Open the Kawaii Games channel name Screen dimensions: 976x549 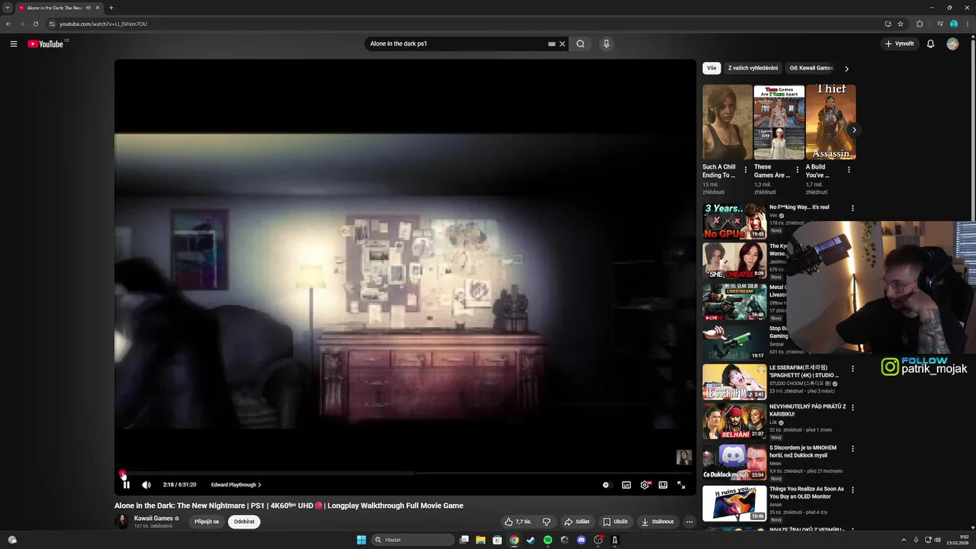pyautogui.click(x=153, y=518)
